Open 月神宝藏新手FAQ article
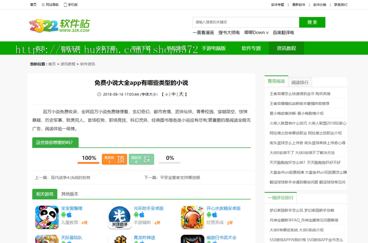This screenshot has width=368, height=243. pyautogui.click(x=304, y=220)
